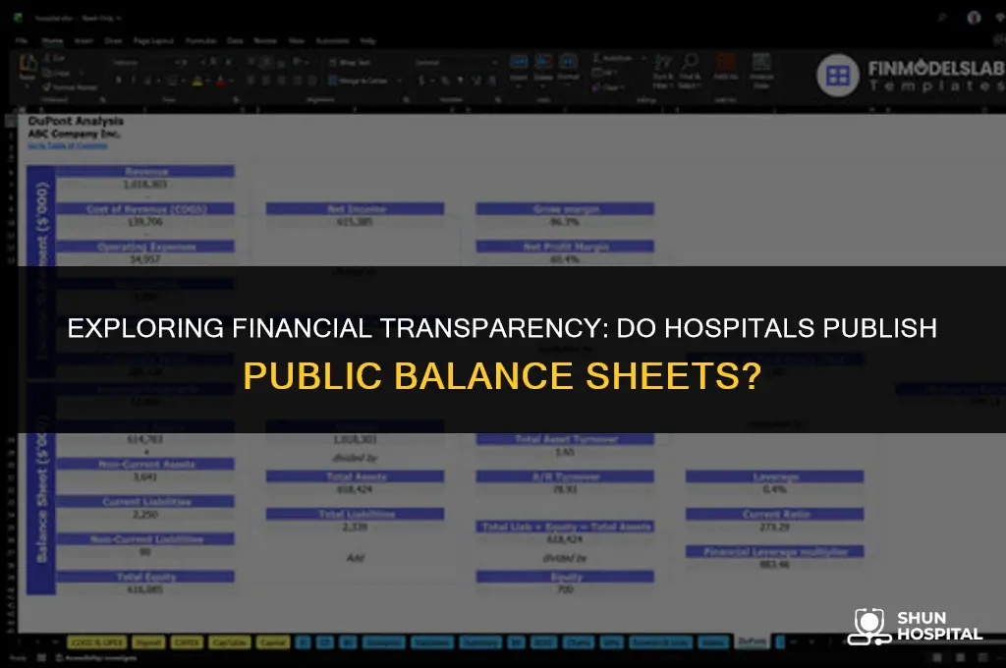
Task: Select the Total Liabilities header box
Action: 355,514
